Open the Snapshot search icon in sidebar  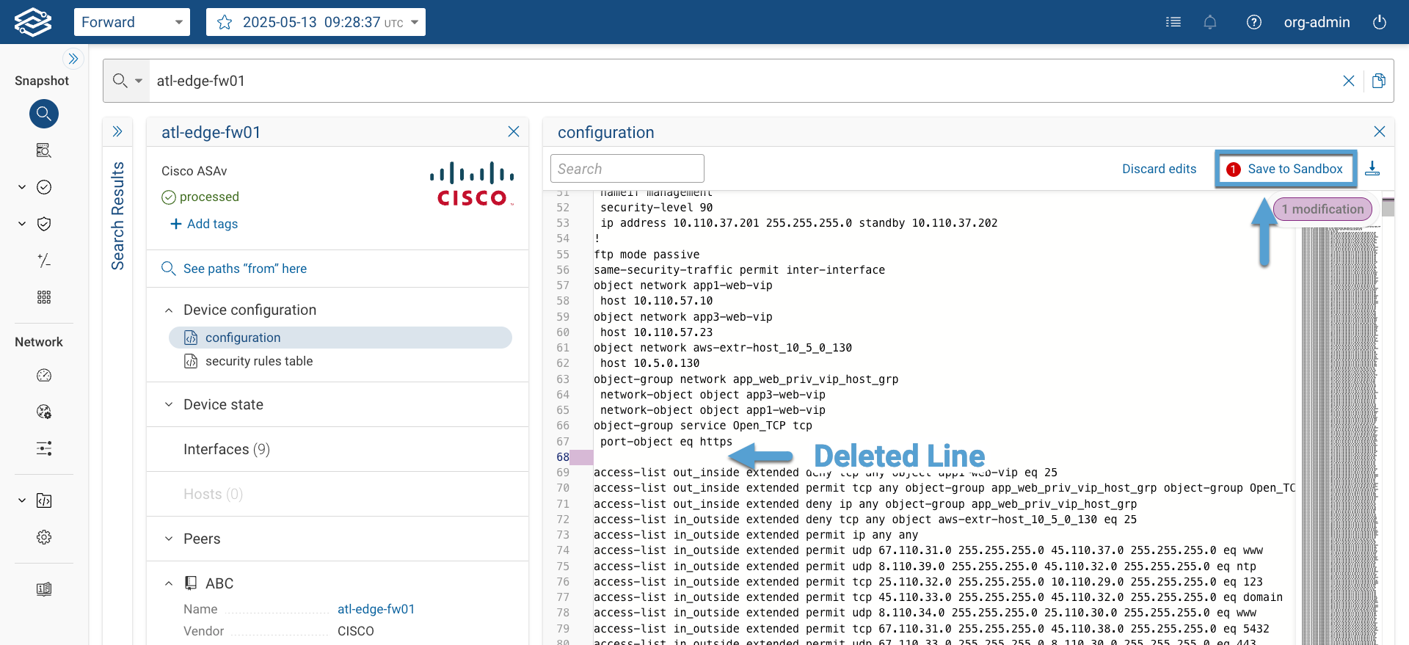[44, 114]
